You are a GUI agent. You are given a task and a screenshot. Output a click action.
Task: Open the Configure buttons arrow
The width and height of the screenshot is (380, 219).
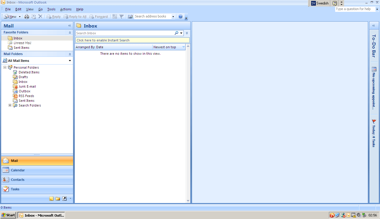click(x=70, y=199)
